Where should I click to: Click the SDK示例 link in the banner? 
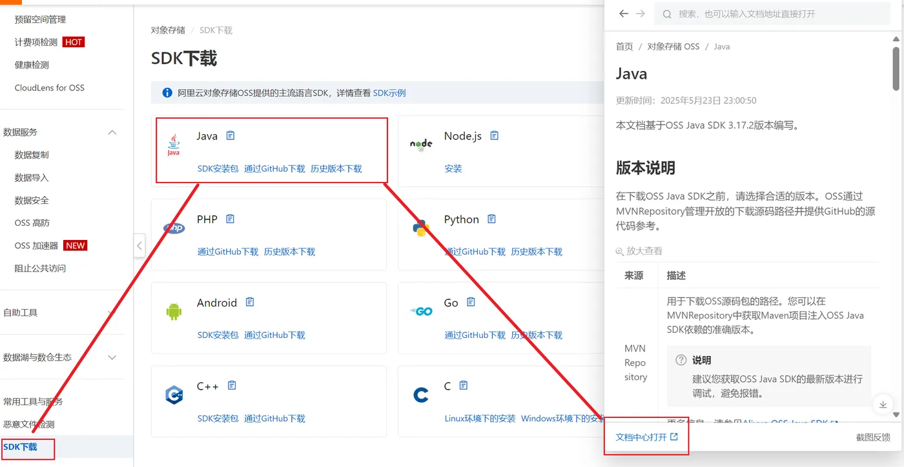click(x=389, y=93)
